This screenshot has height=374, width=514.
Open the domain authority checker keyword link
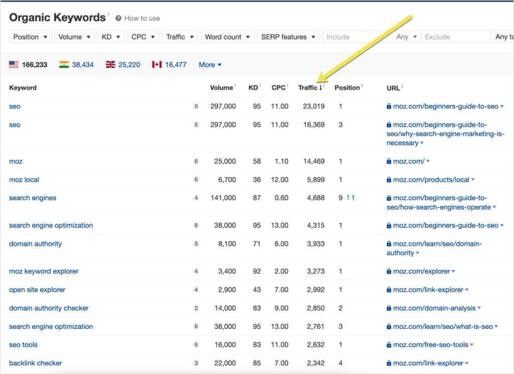point(49,308)
